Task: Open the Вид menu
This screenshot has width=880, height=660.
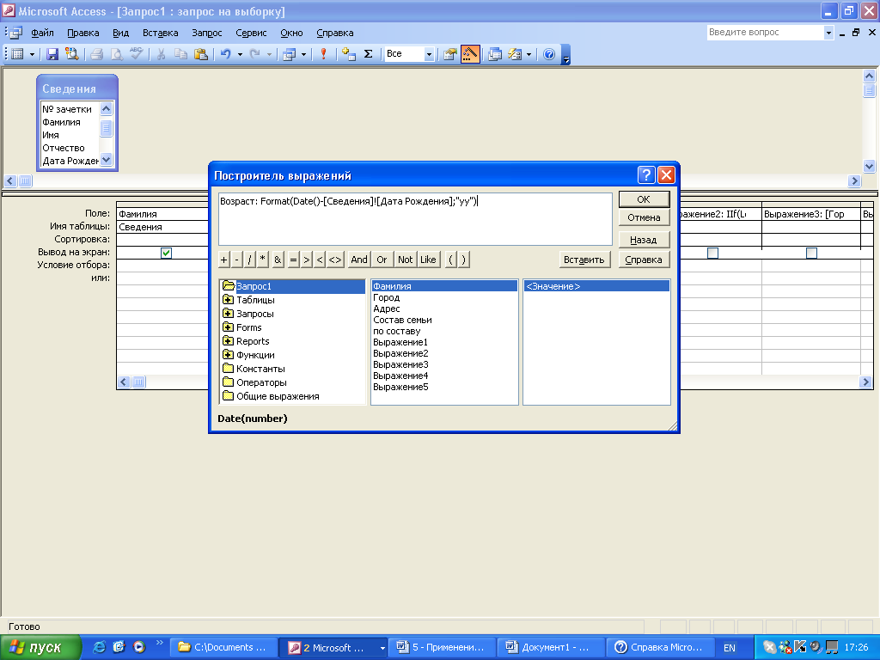Action: [x=120, y=33]
